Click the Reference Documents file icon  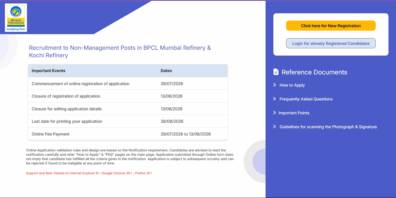[276, 72]
